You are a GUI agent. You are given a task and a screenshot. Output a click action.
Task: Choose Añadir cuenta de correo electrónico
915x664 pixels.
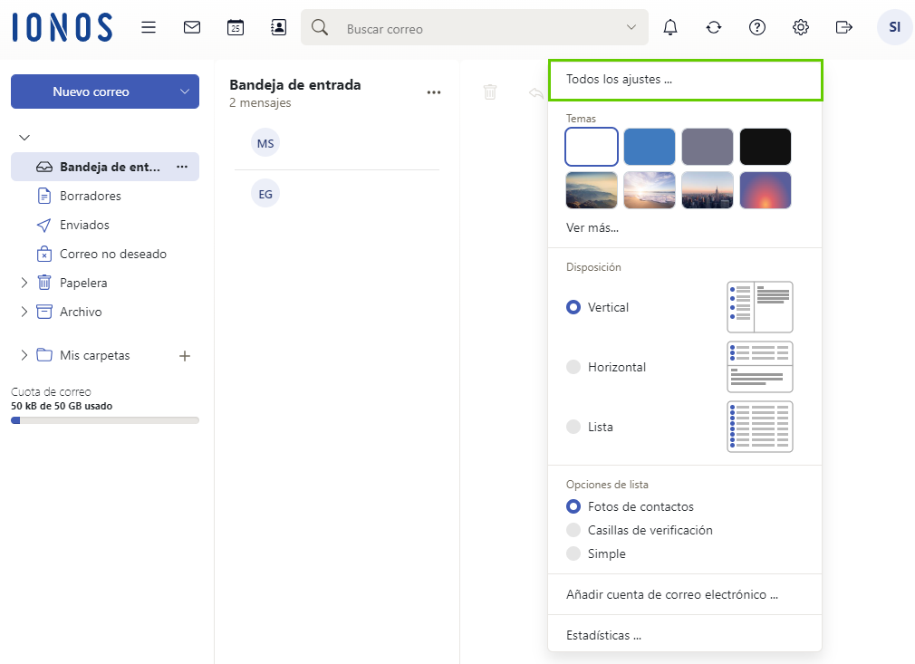(x=672, y=595)
